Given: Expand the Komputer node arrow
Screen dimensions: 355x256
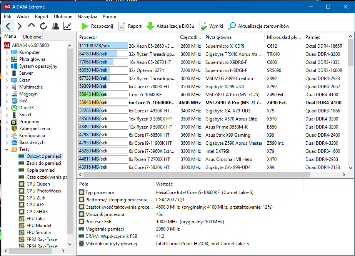Looking at the screenshot, I should click(x=7, y=53).
